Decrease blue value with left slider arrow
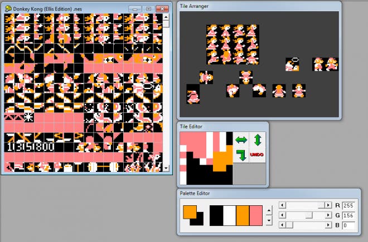368x242 pixels. click(282, 225)
